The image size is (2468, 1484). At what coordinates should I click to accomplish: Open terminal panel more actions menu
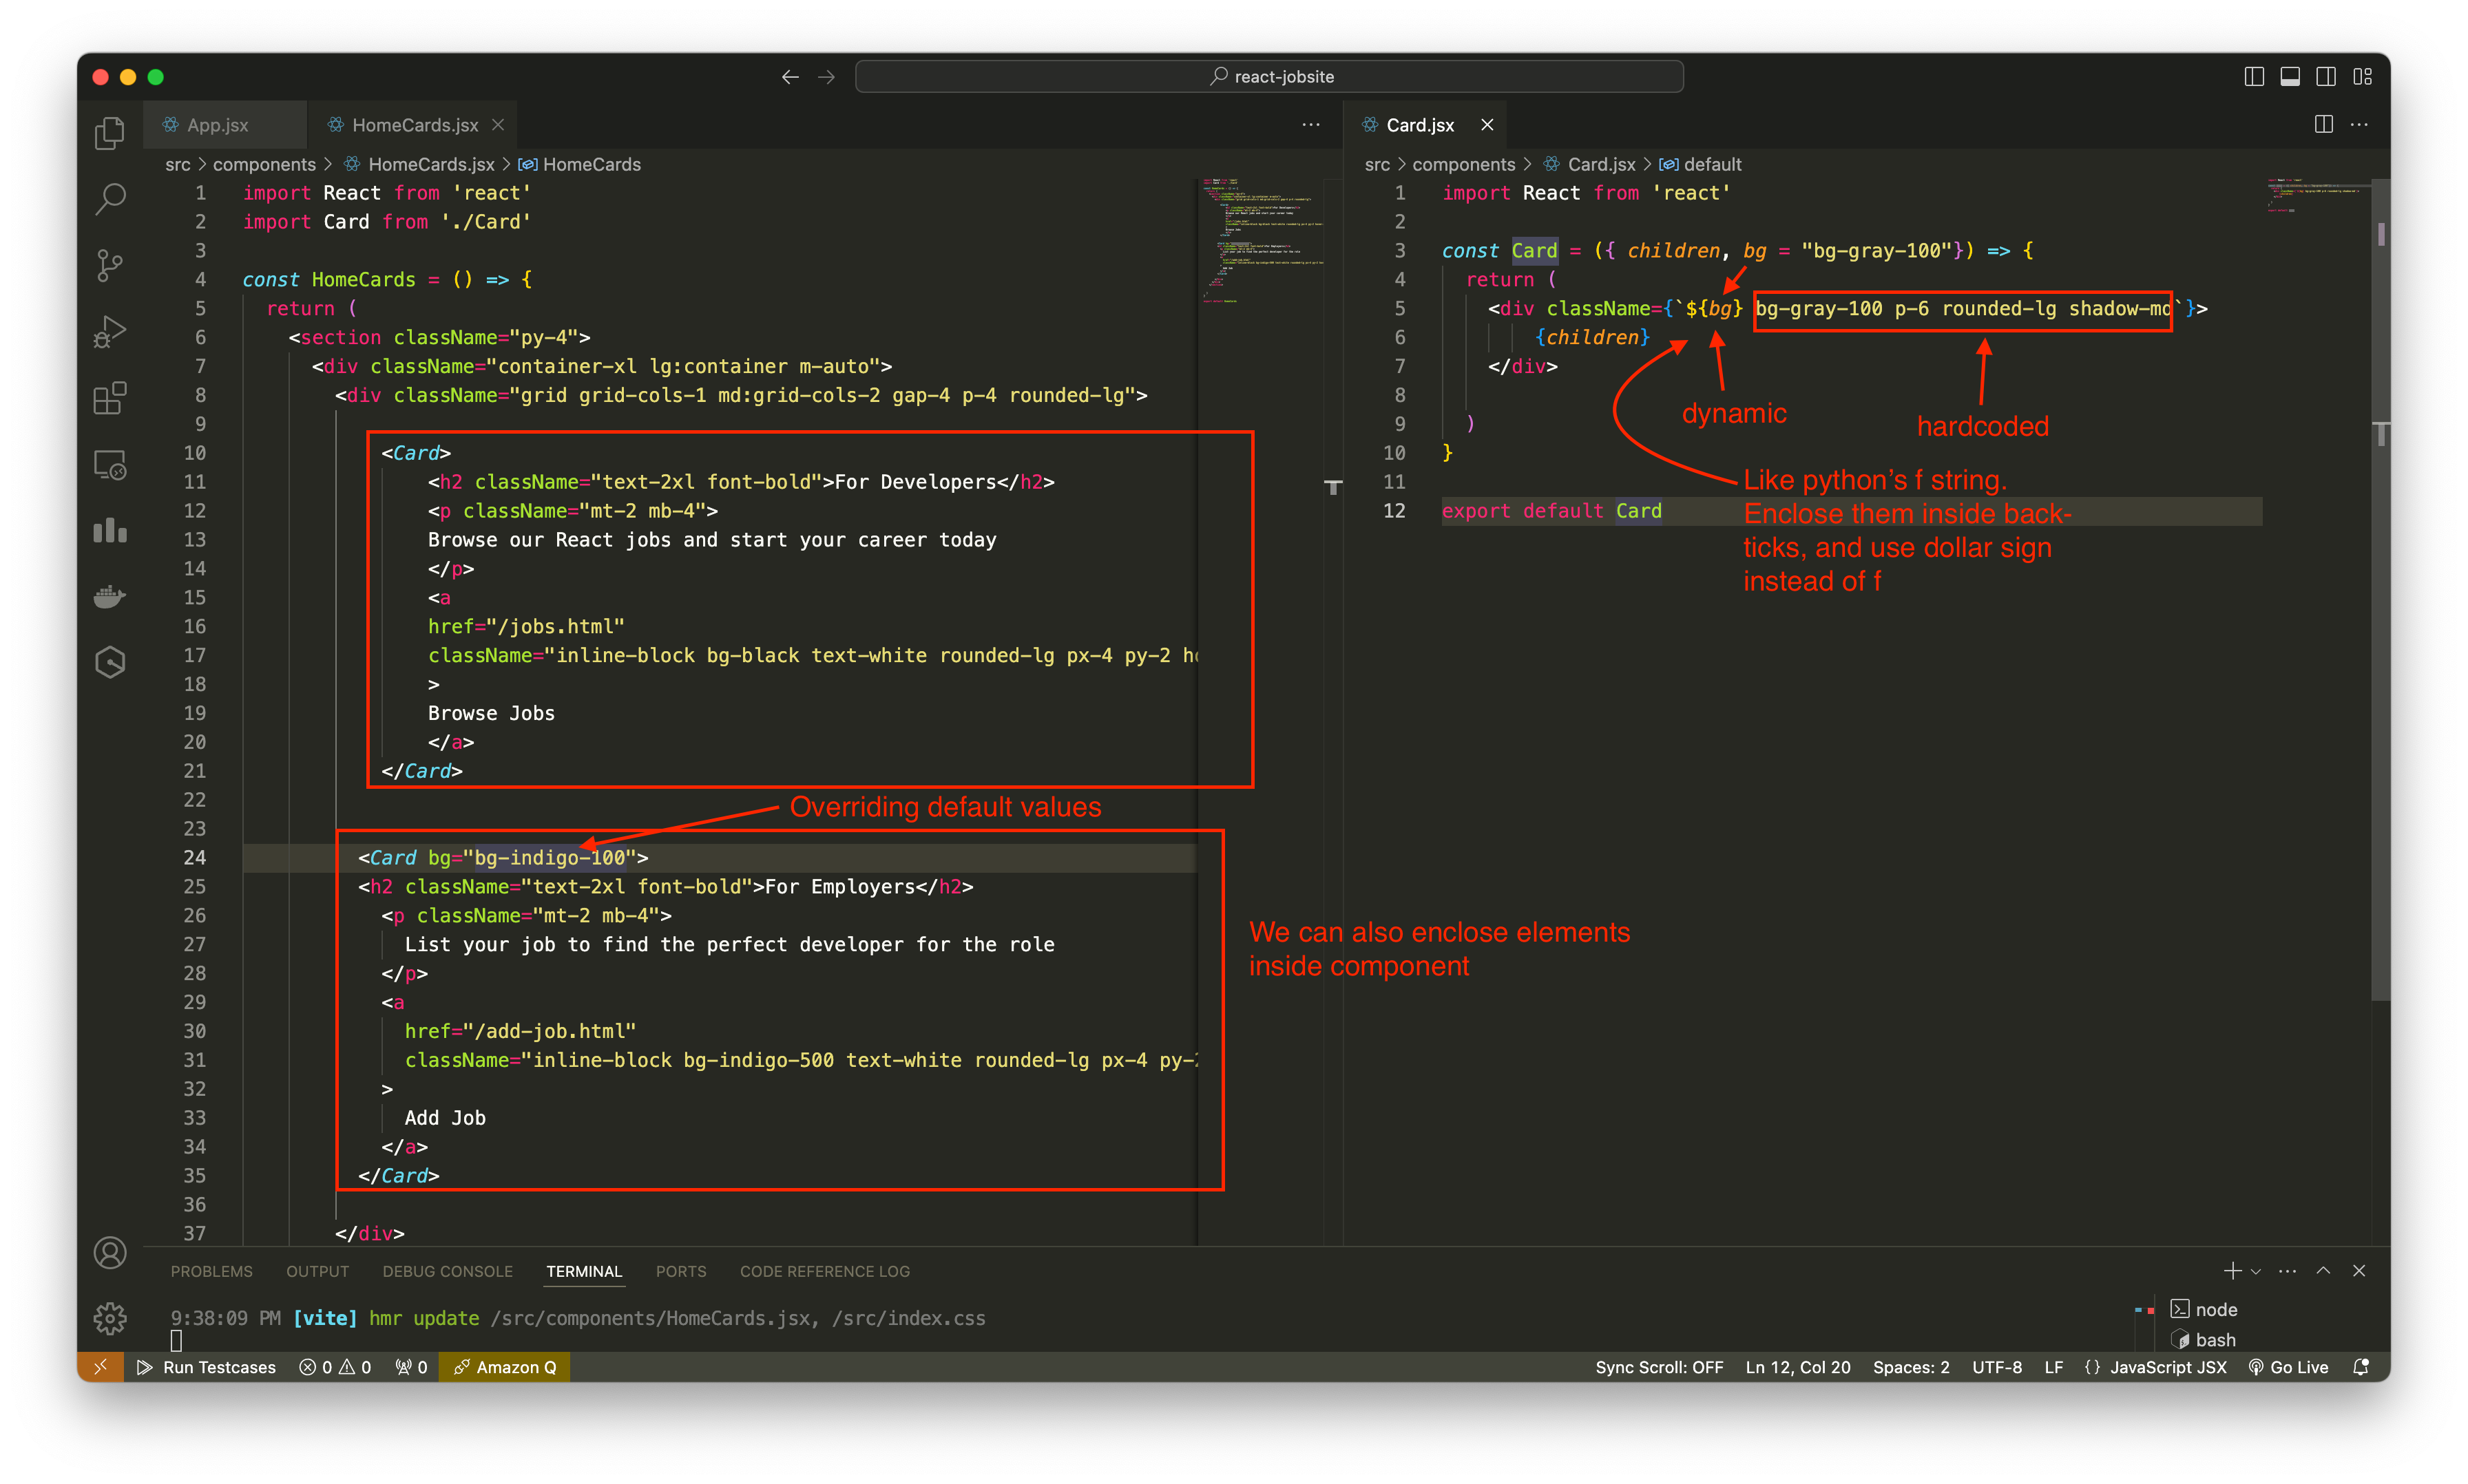coord(2287,1271)
